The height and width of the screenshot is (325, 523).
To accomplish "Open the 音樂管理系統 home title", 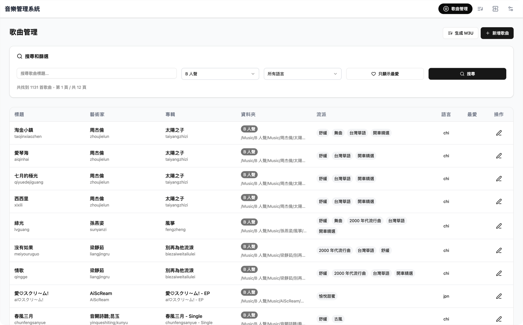I will 22,9.
